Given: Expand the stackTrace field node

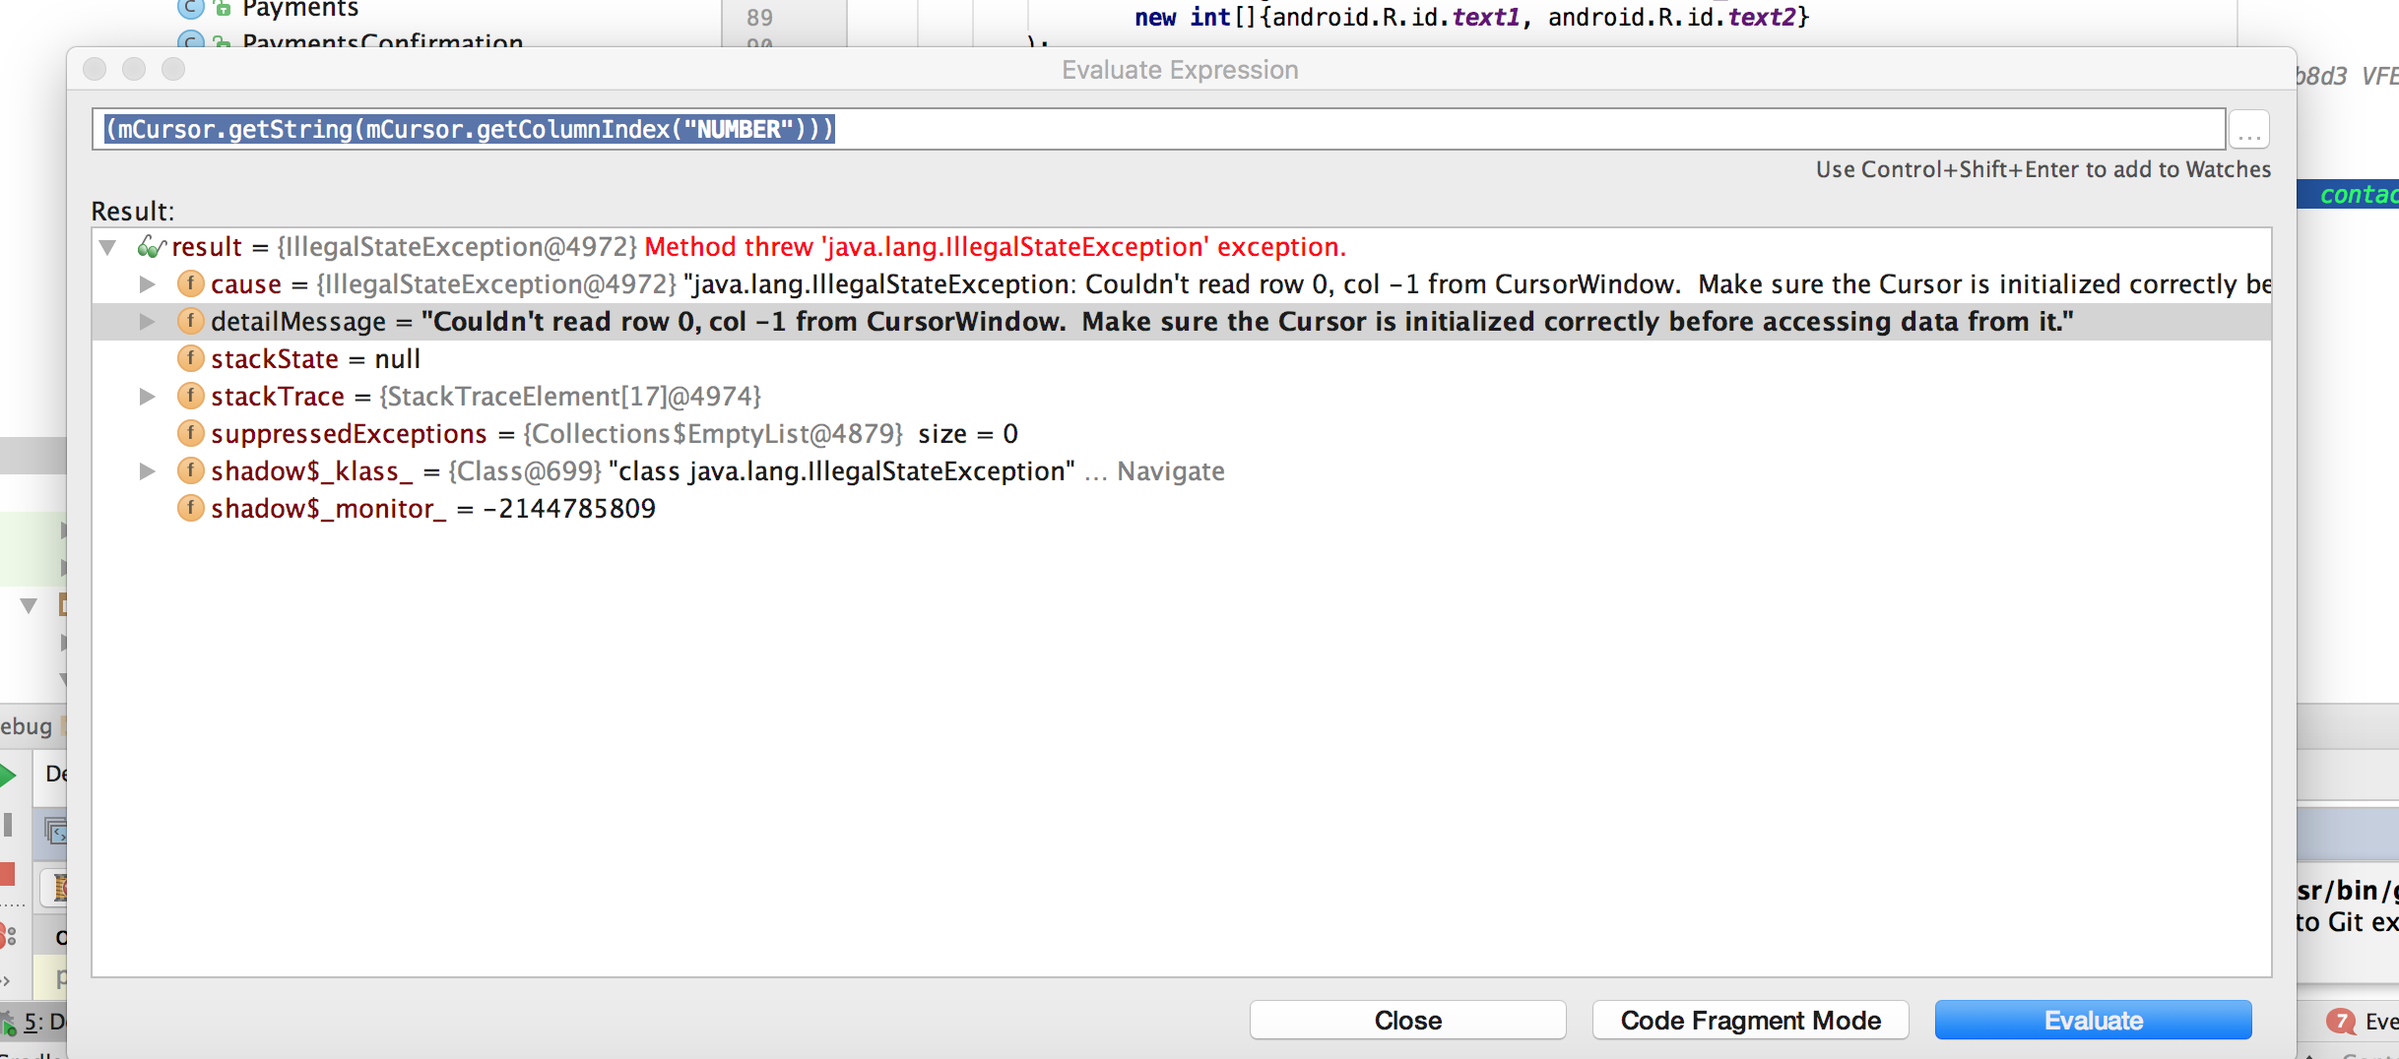Looking at the screenshot, I should (147, 397).
